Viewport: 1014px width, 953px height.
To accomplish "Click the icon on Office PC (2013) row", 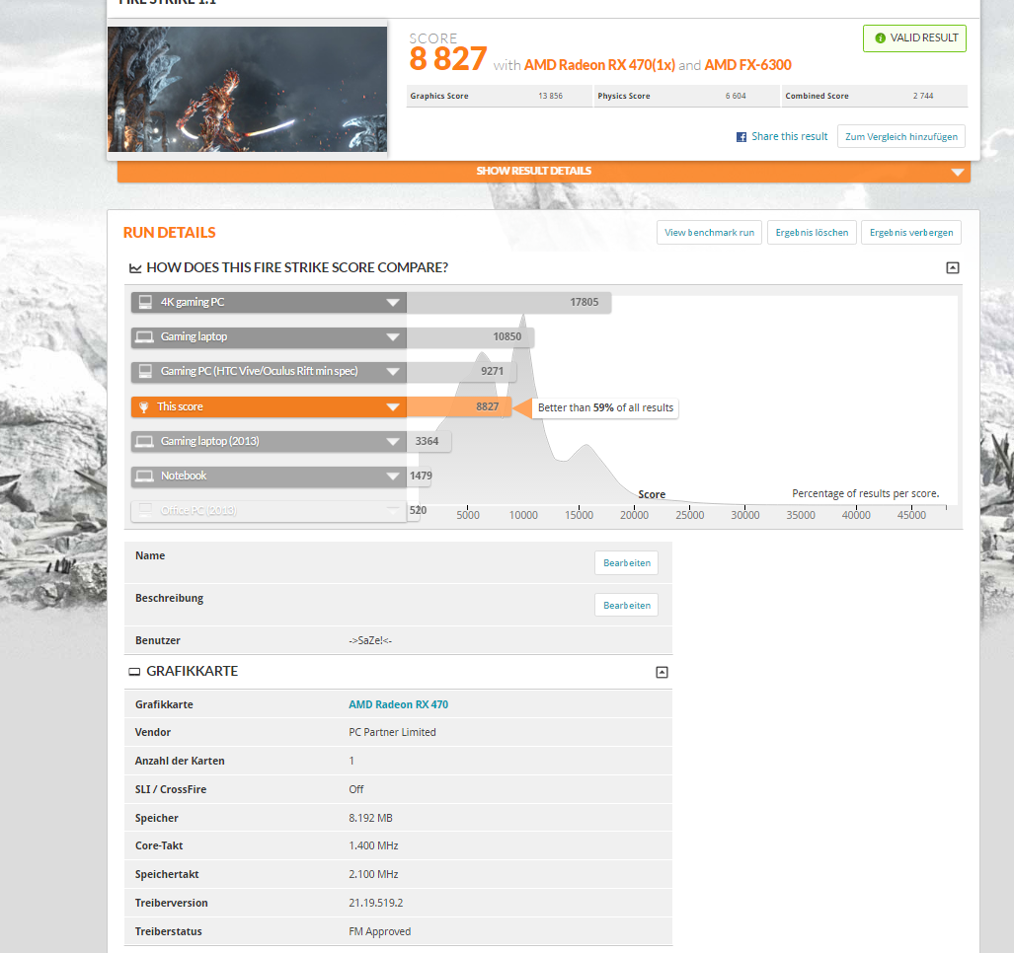I will click(145, 510).
